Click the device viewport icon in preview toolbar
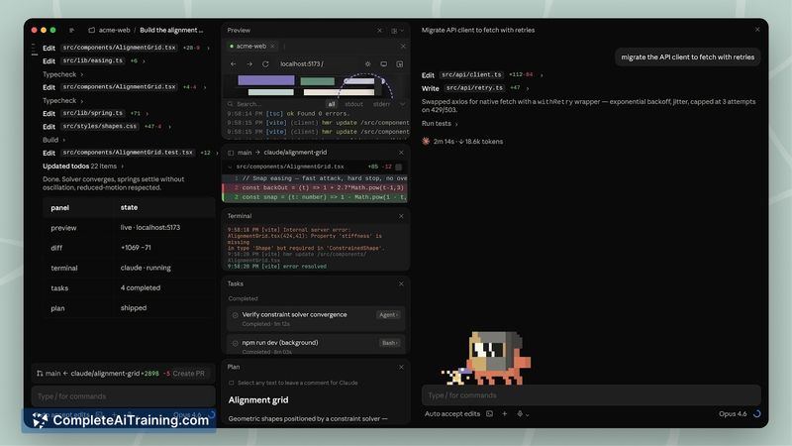The image size is (792, 446). point(384,64)
